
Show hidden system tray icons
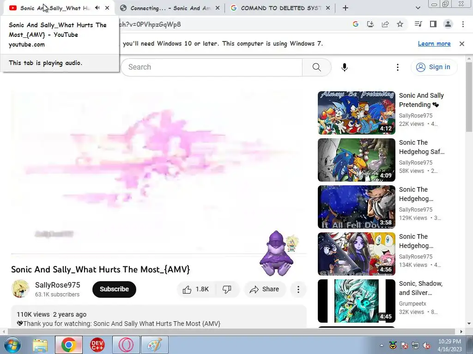point(382,346)
